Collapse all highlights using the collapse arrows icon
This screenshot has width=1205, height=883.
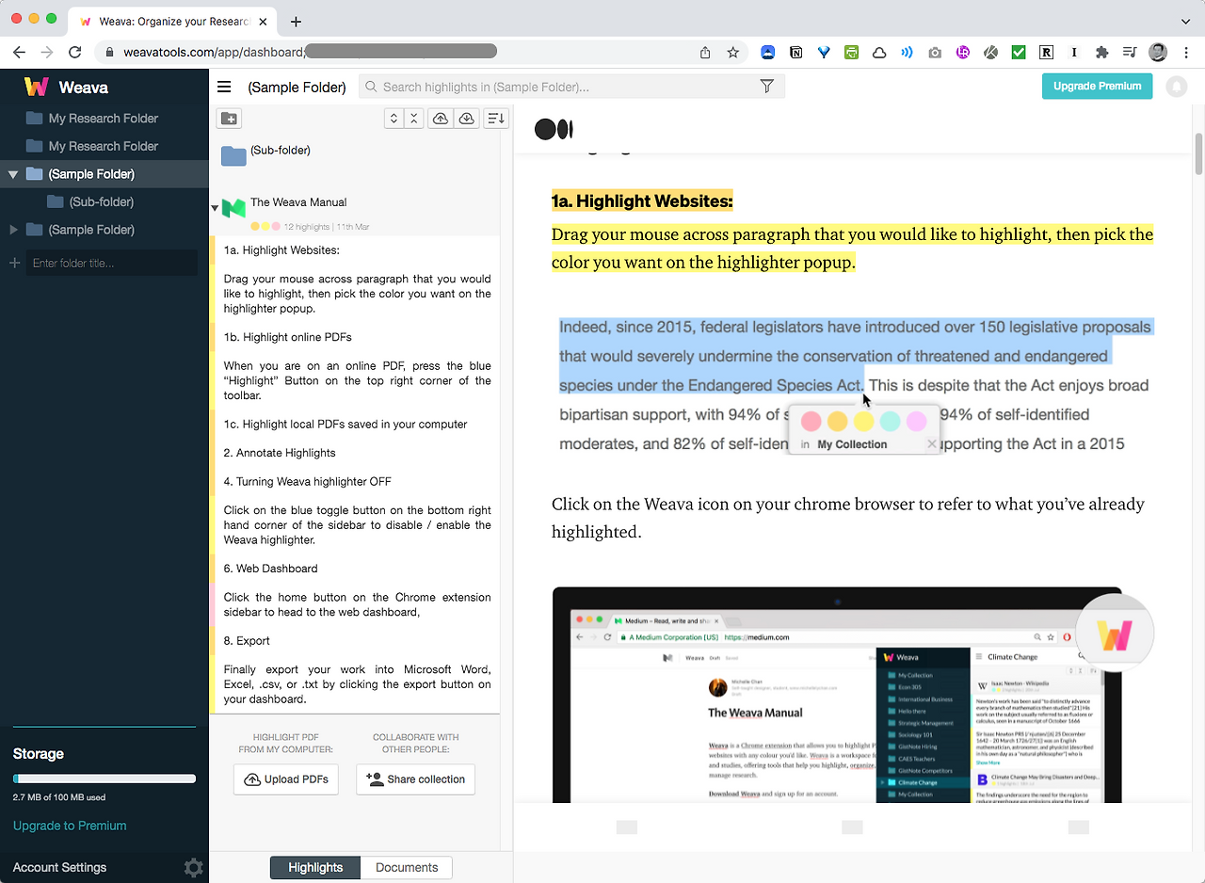(413, 119)
